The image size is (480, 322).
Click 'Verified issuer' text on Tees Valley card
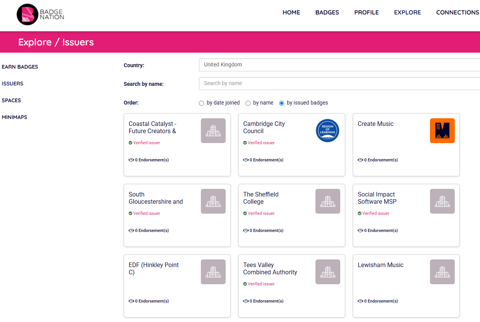[261, 284]
